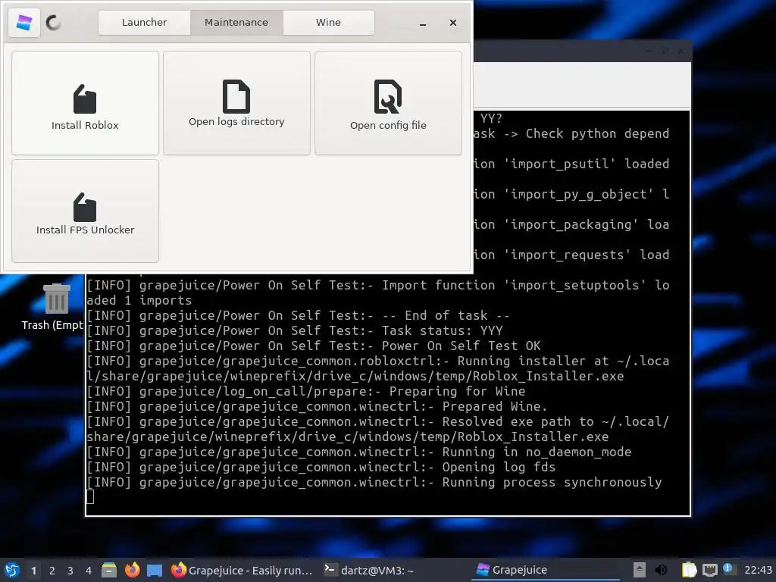Click the terminal cursor block
Screen dimensions: 776x582
[90, 496]
